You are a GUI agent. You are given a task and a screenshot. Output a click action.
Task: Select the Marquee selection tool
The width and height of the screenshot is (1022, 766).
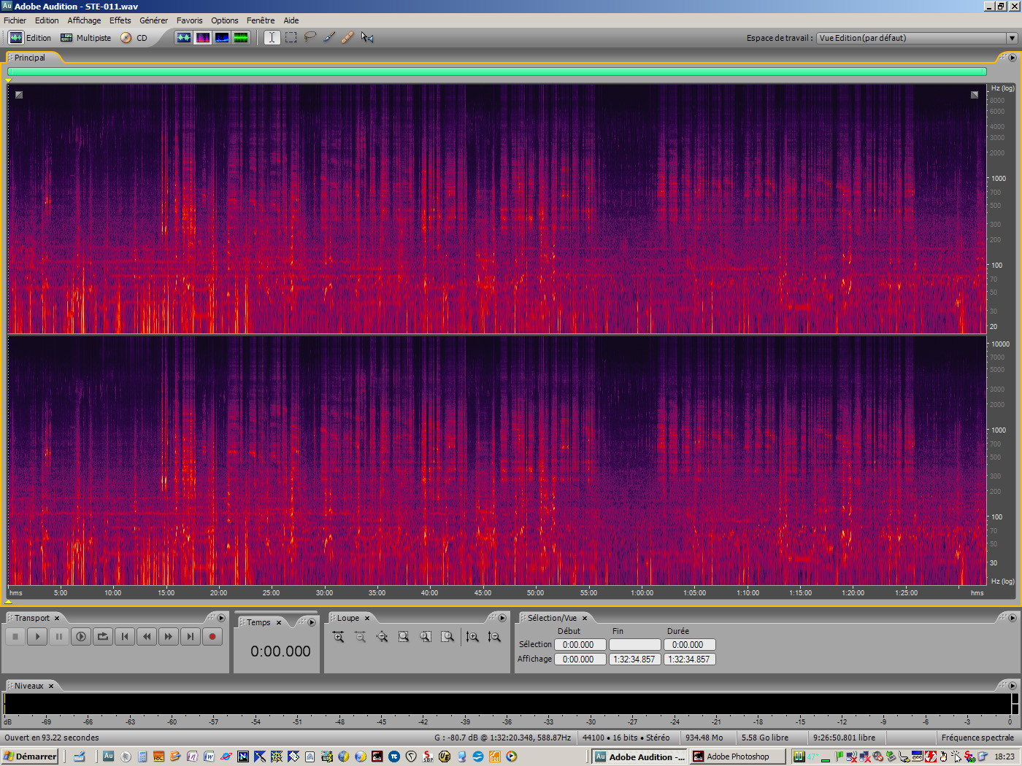click(291, 37)
